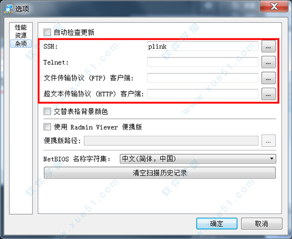Cancel the dialog with 取消 button
The height and width of the screenshot is (239, 292).
262,223
